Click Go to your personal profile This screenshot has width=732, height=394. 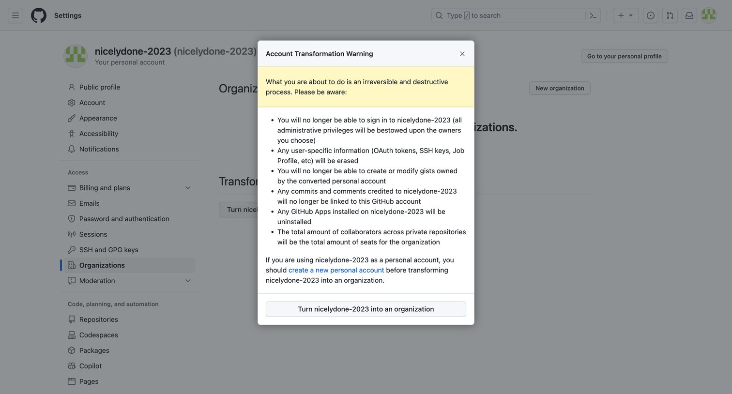click(625, 56)
